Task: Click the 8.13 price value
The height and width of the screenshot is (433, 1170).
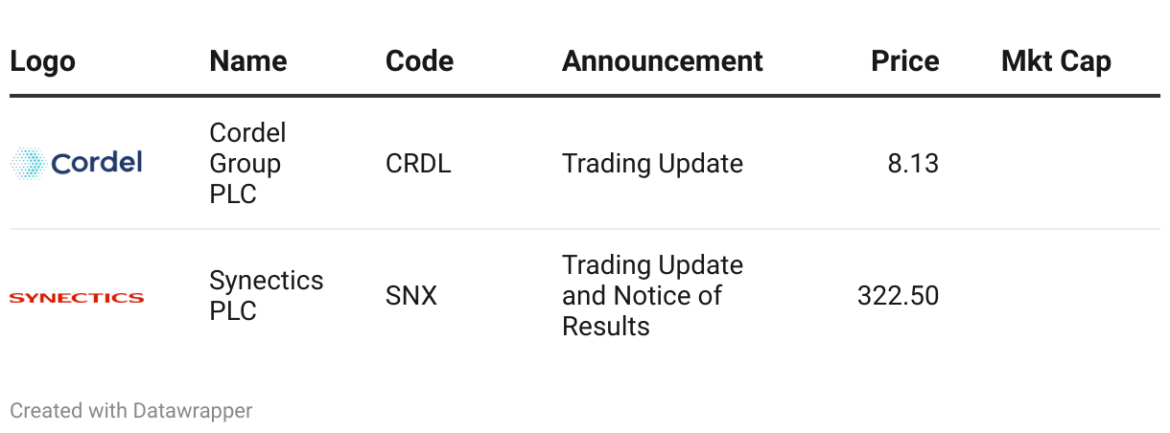Action: 912,164
